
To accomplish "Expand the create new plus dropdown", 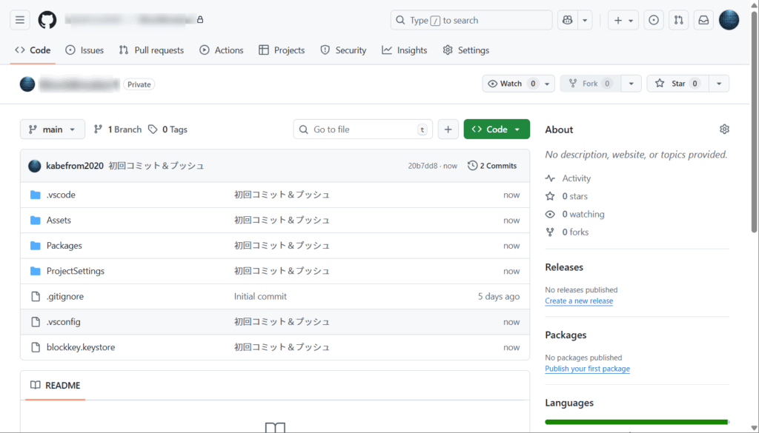I will pos(623,20).
